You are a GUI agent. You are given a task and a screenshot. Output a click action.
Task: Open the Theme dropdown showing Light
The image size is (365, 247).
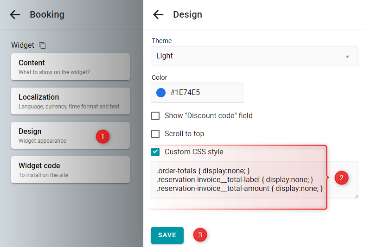coord(255,56)
